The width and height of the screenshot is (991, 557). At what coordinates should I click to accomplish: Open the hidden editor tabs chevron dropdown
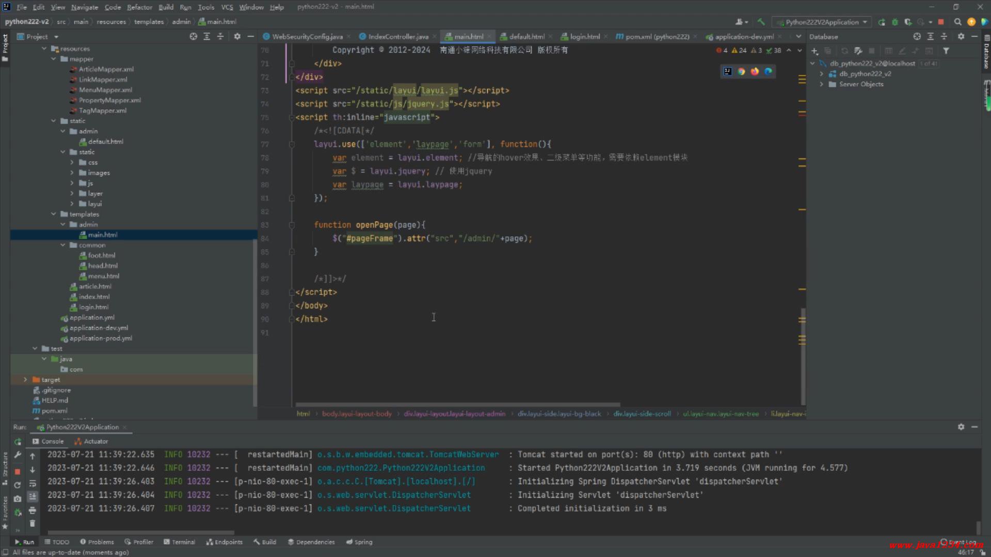point(798,37)
